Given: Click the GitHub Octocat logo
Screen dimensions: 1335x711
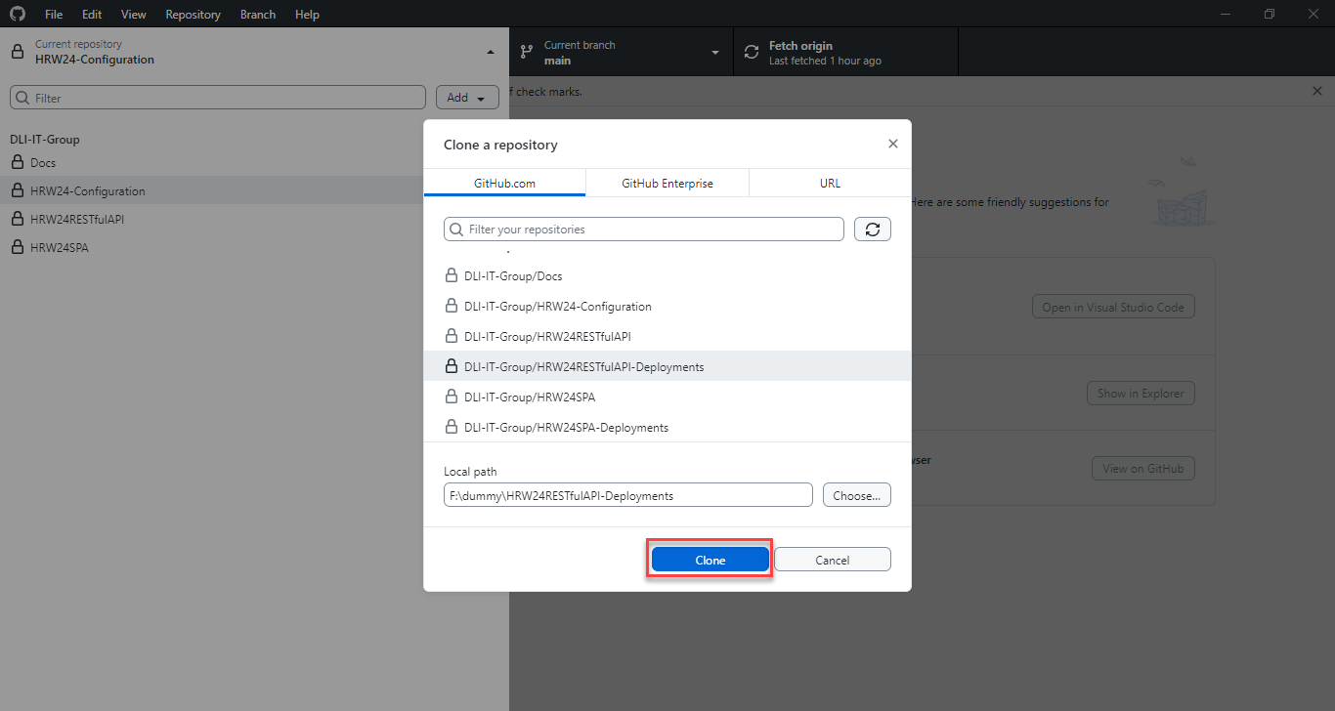Looking at the screenshot, I should pos(17,14).
